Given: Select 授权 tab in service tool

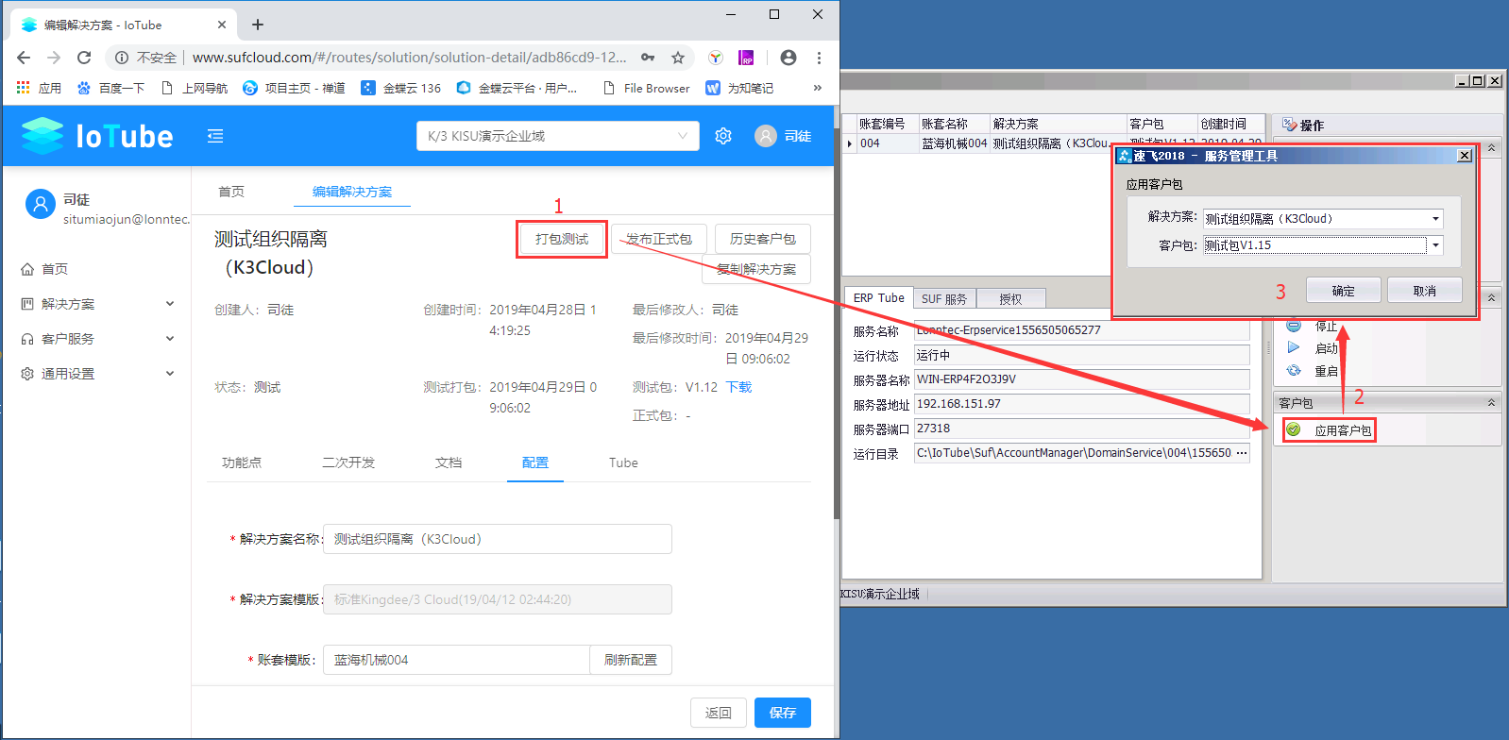Looking at the screenshot, I should pos(1010,298).
